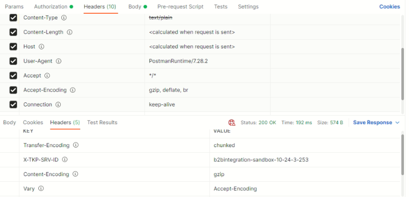Open the Tests tab
Image resolution: width=409 pixels, height=197 pixels.
click(221, 7)
